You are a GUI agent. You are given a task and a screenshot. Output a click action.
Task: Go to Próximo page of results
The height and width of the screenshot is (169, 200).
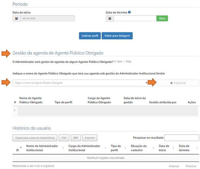(x=191, y=166)
